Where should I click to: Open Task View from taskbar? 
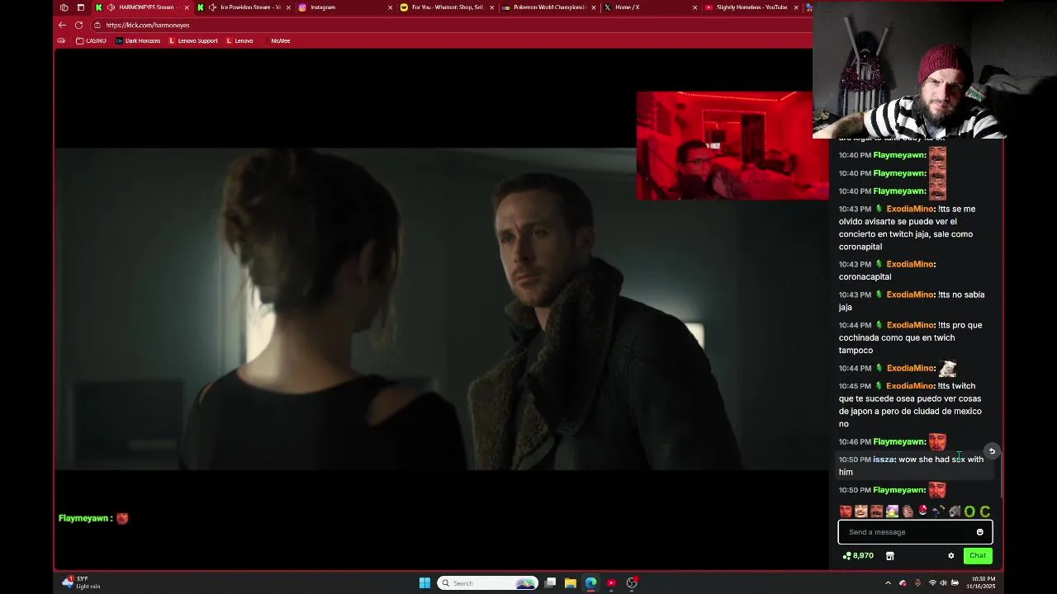tap(550, 583)
